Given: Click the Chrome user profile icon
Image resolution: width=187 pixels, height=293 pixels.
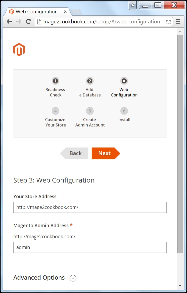Looking at the screenshot, I should coord(133,5).
